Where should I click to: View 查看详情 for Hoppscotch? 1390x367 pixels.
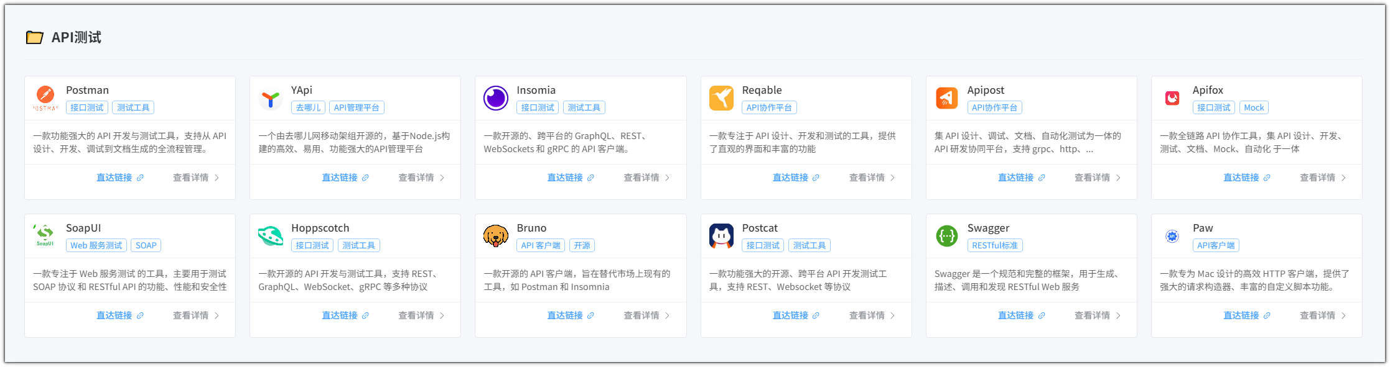(x=421, y=315)
